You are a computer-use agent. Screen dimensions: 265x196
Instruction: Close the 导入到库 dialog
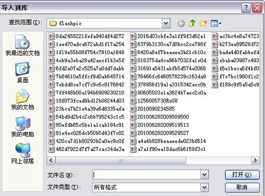pyautogui.click(x=257, y=8)
